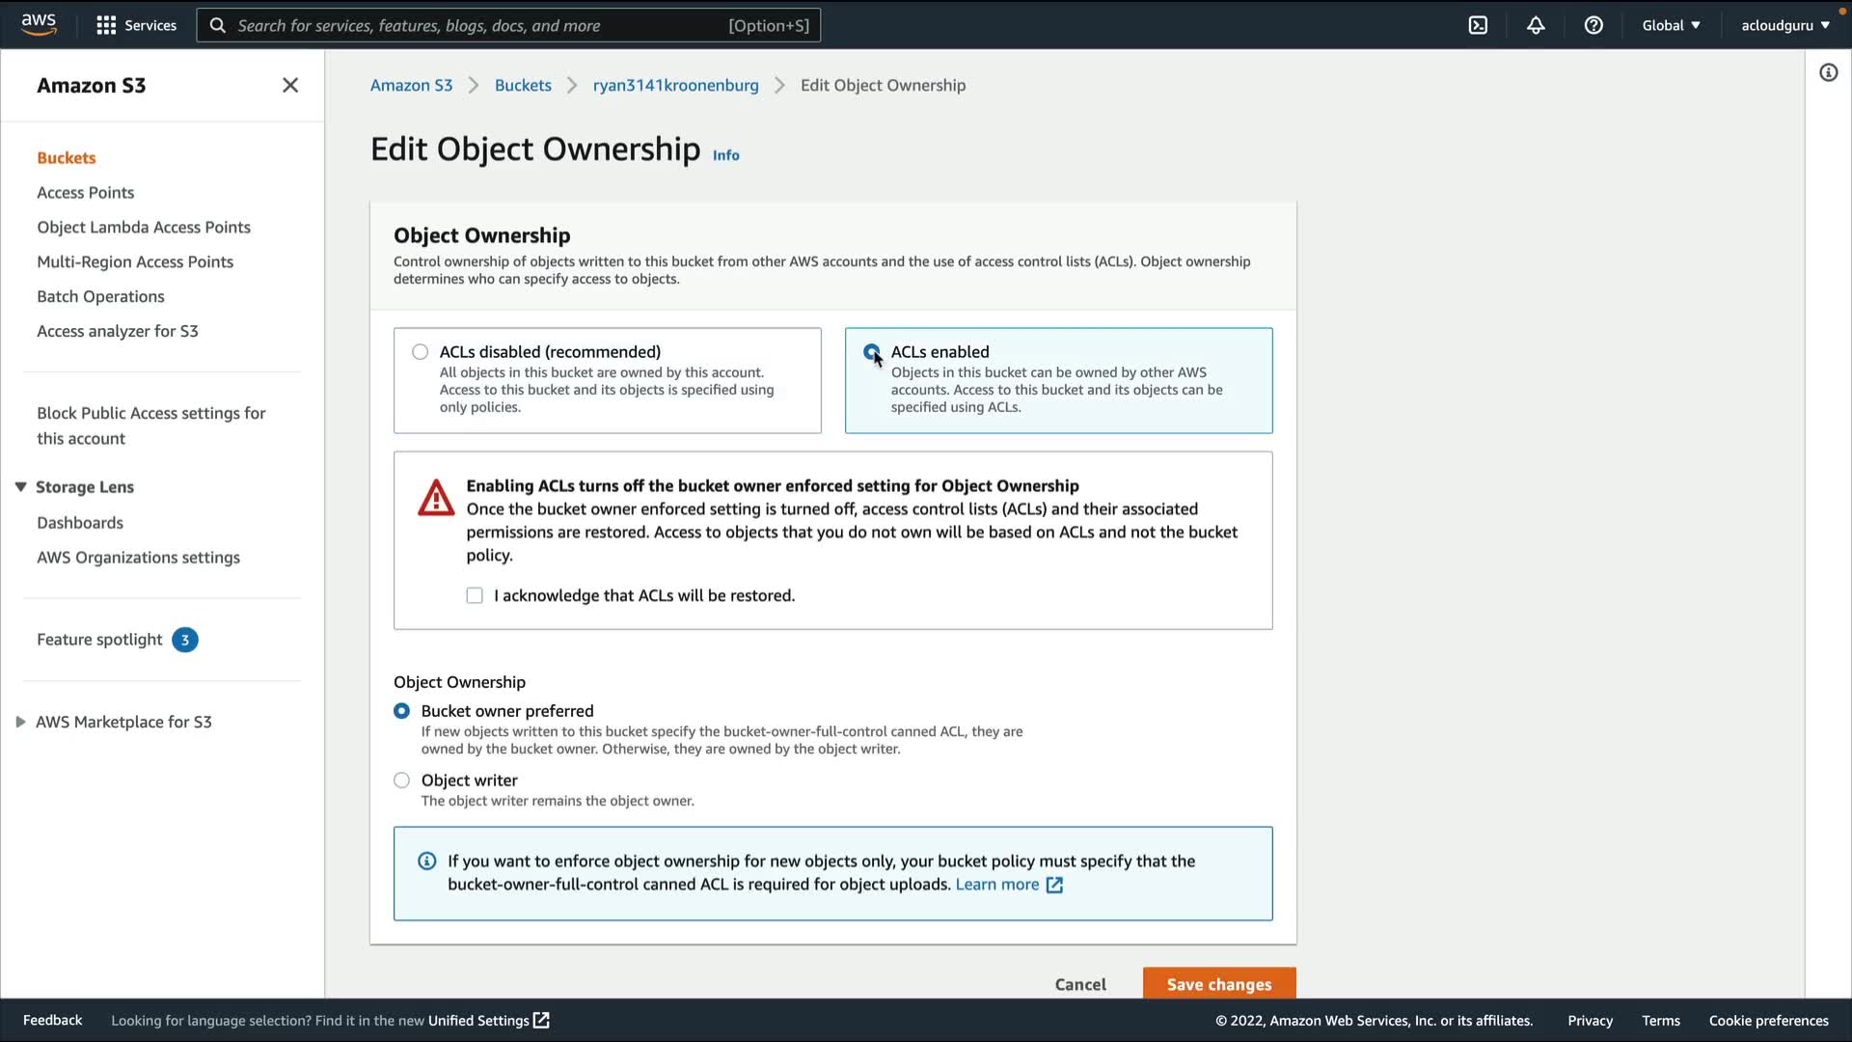Open the Global region dropdown
Viewport: 1852px width, 1042px height.
click(x=1671, y=26)
